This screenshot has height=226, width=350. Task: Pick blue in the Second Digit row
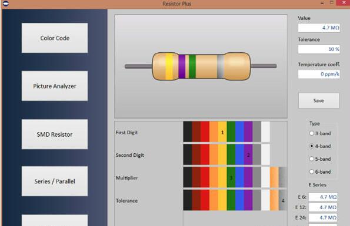tap(240, 154)
